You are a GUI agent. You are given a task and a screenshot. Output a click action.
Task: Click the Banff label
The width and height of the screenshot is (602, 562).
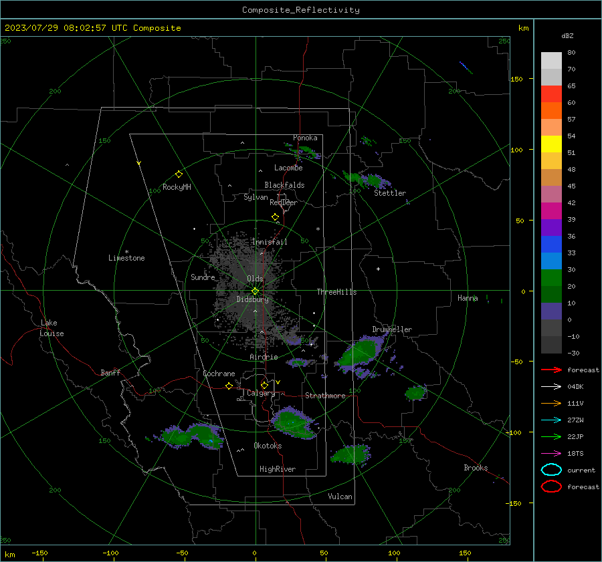pos(110,372)
